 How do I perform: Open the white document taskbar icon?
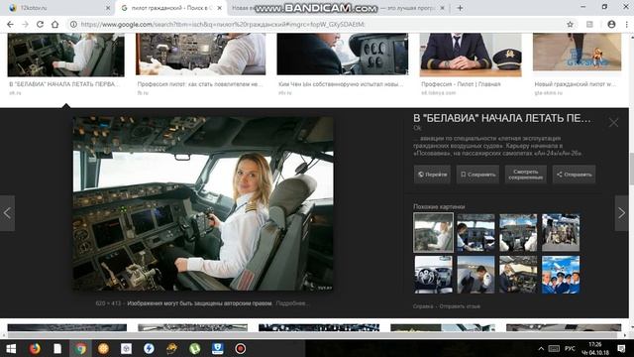57,348
